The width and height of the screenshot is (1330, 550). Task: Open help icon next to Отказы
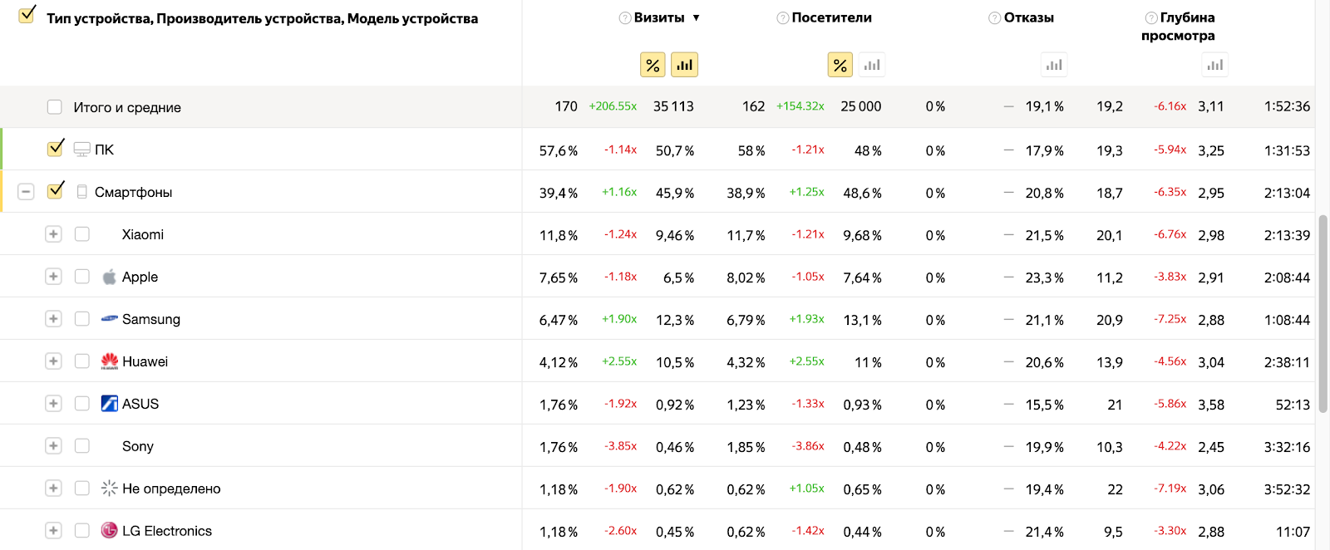(x=995, y=18)
